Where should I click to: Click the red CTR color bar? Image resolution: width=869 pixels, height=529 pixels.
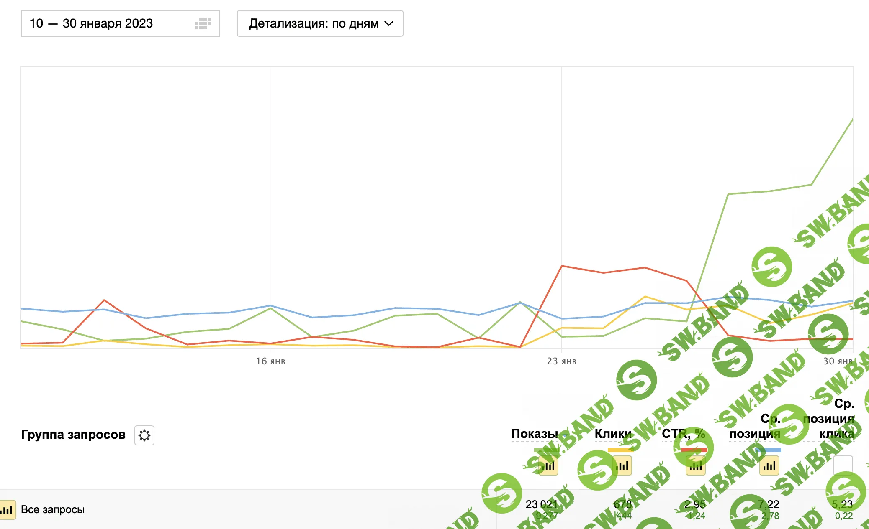pyautogui.click(x=694, y=450)
